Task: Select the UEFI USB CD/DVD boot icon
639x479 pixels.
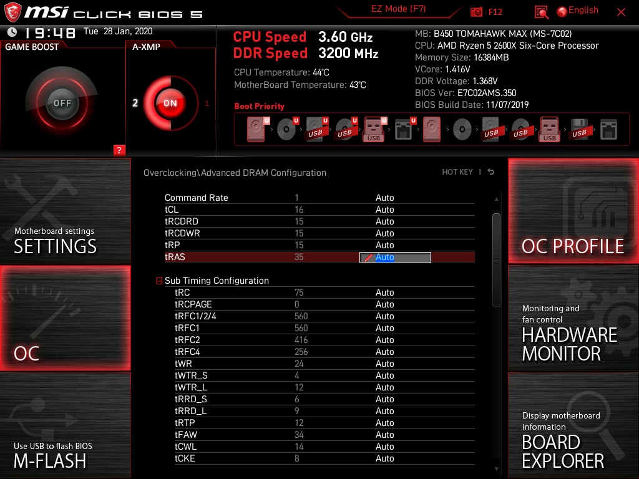Action: click(x=346, y=129)
